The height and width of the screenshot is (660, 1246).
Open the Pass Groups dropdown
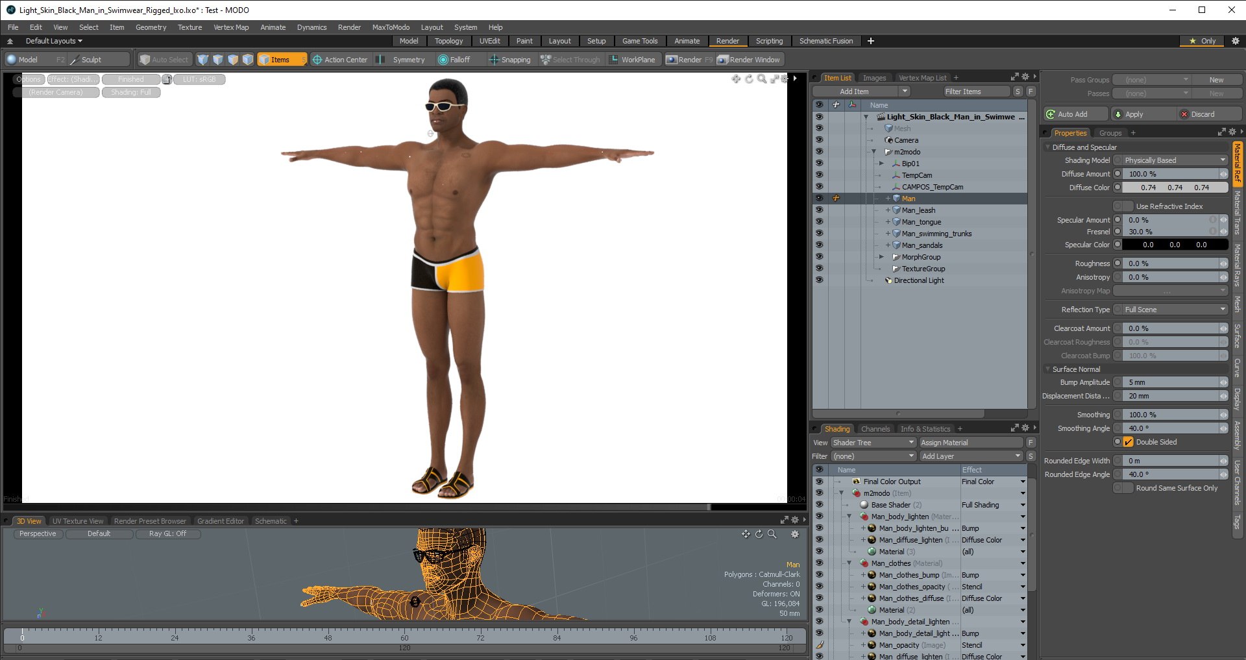(1152, 80)
